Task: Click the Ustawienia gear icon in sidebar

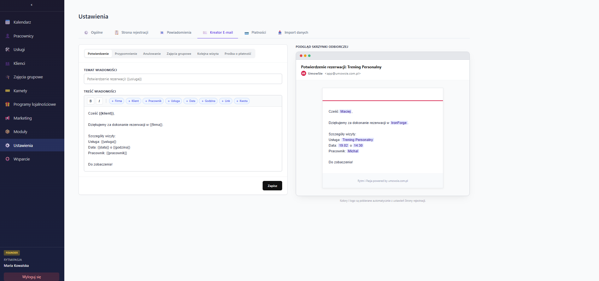Action: tap(8, 145)
